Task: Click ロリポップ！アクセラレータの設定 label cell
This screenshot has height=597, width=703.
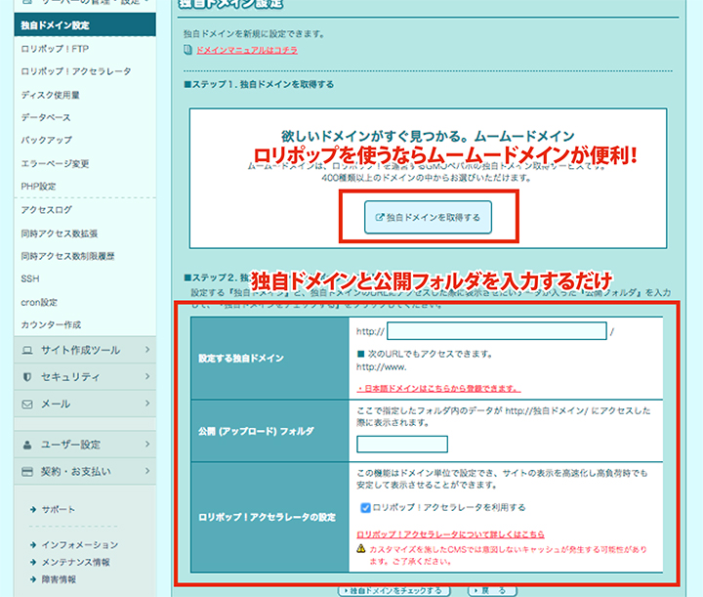Action: pos(269,517)
